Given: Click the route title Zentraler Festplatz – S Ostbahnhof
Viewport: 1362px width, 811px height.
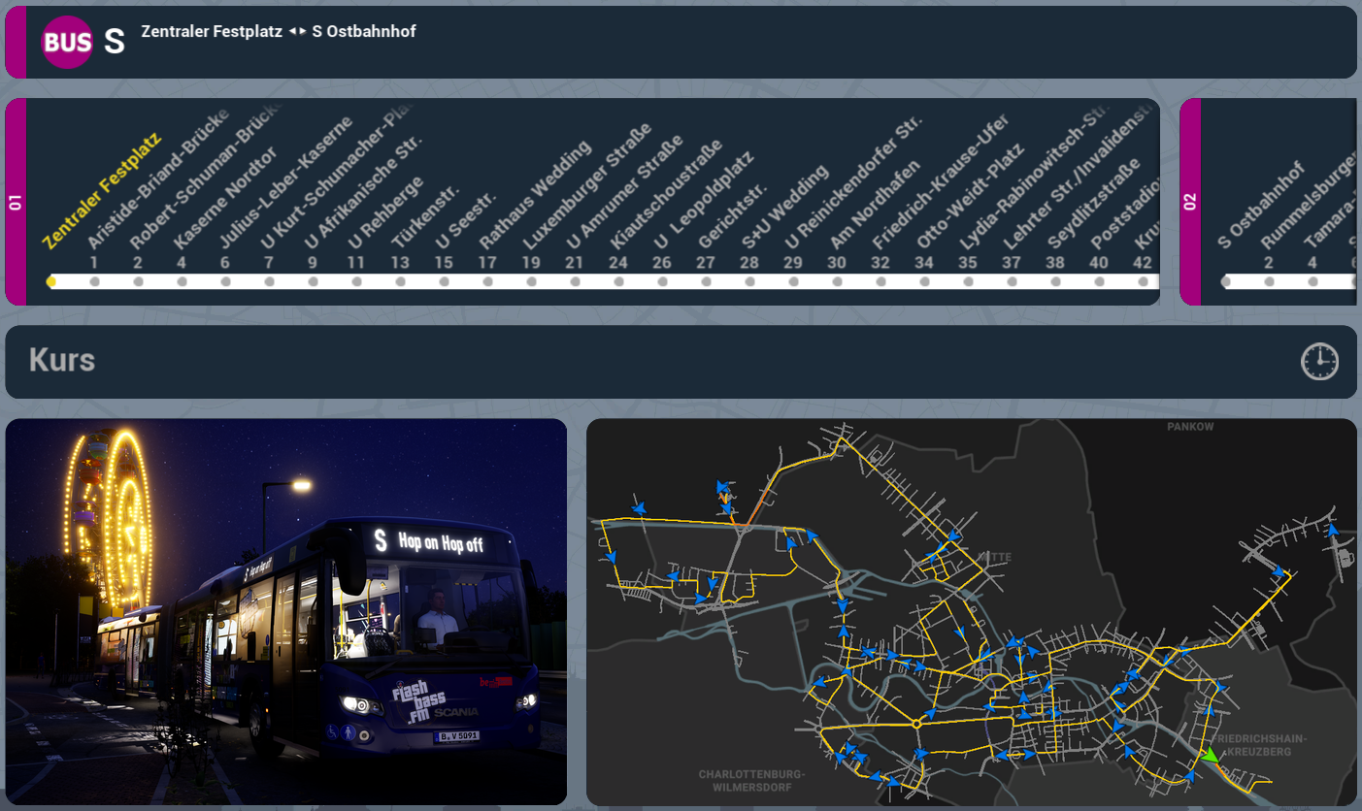Looking at the screenshot, I should [279, 32].
